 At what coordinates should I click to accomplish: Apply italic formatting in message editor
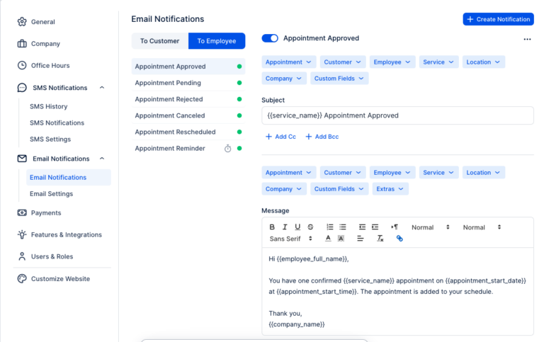coord(285,227)
